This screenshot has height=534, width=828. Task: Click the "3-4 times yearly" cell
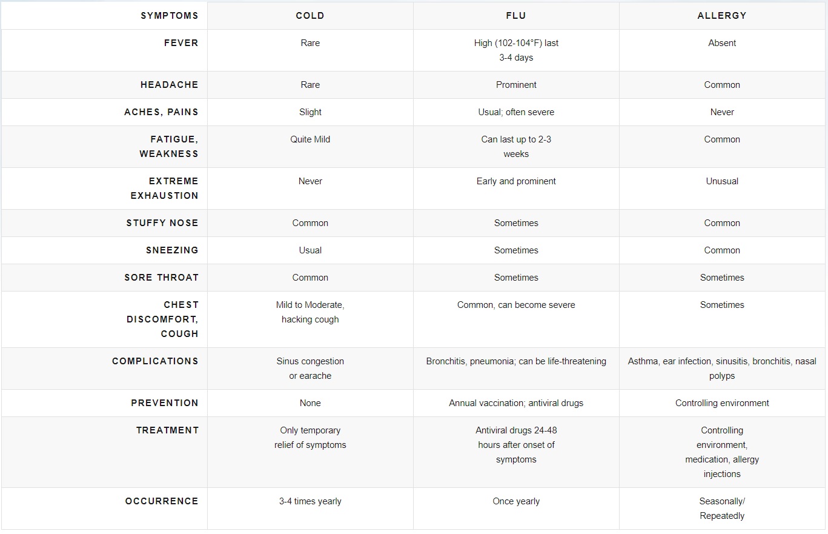(x=310, y=501)
